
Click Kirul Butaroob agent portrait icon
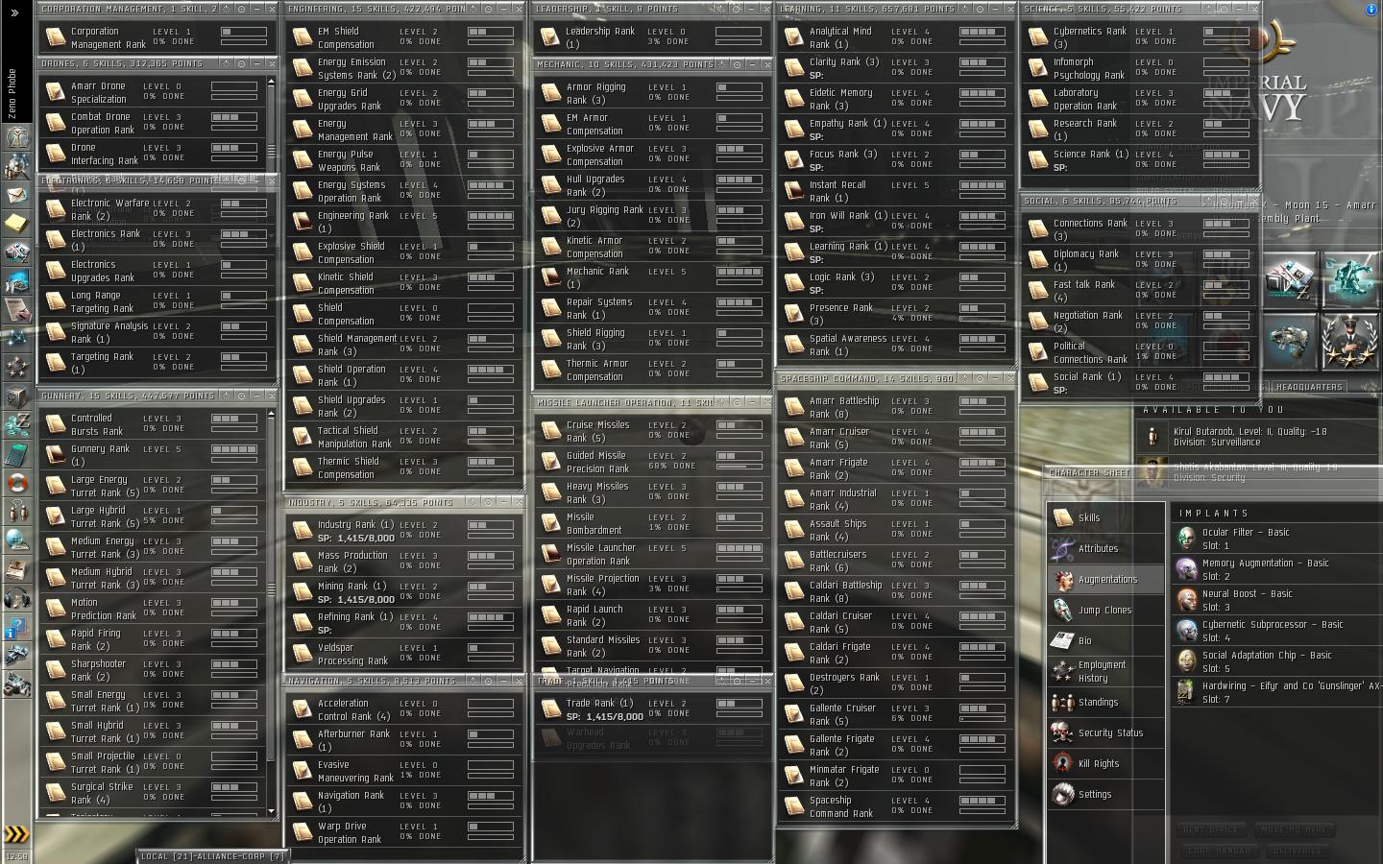[x=1152, y=438]
